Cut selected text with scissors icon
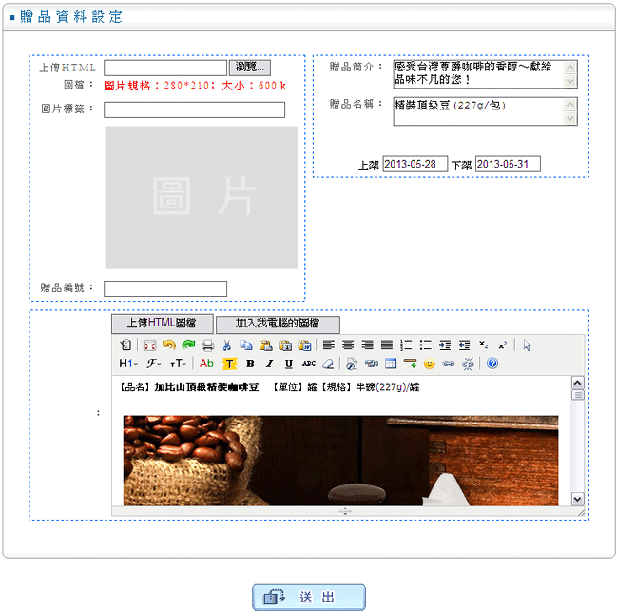This screenshot has width=617, height=612. click(227, 345)
